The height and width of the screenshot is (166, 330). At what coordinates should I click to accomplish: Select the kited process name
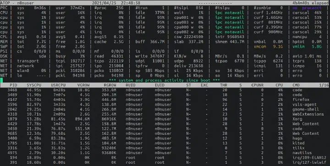click(x=298, y=143)
